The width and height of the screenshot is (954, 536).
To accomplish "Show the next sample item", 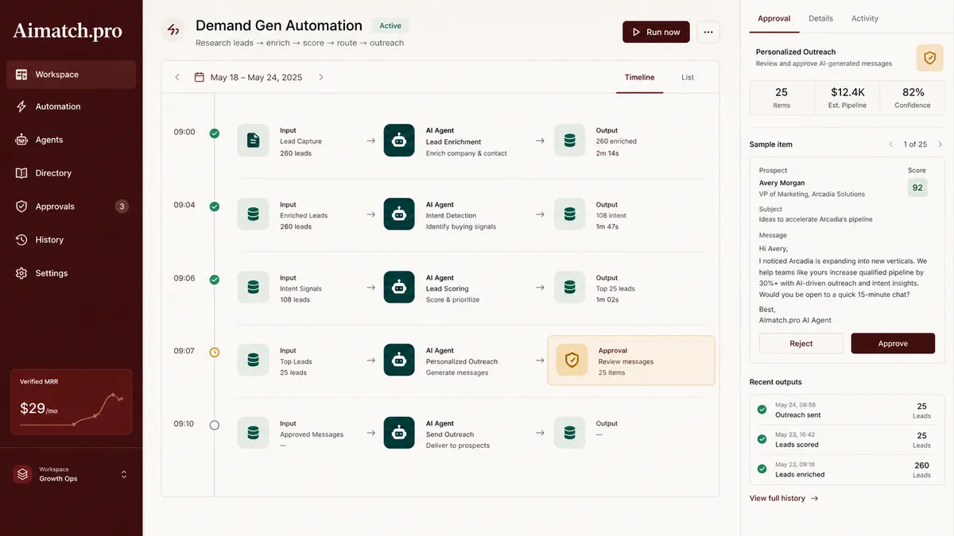I will point(940,145).
